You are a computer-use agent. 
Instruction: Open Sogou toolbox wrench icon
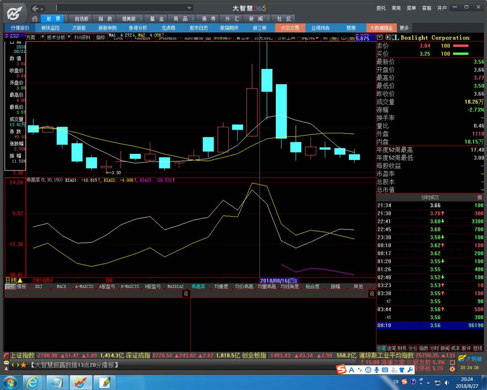click(x=410, y=370)
